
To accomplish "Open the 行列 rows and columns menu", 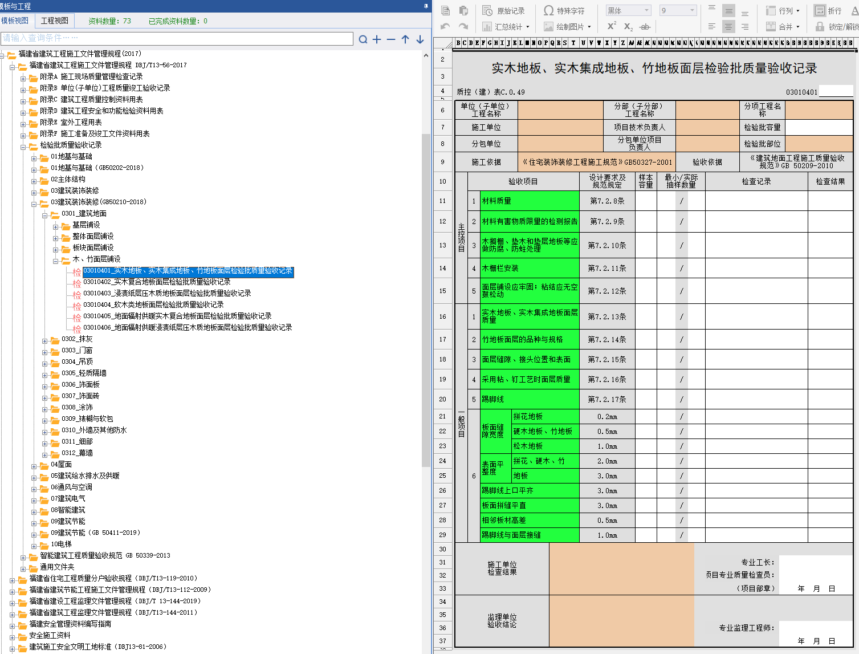I will (x=783, y=11).
